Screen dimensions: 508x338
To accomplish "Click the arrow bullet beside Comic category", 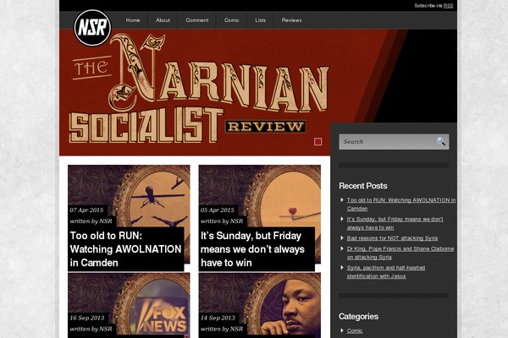I will point(342,330).
